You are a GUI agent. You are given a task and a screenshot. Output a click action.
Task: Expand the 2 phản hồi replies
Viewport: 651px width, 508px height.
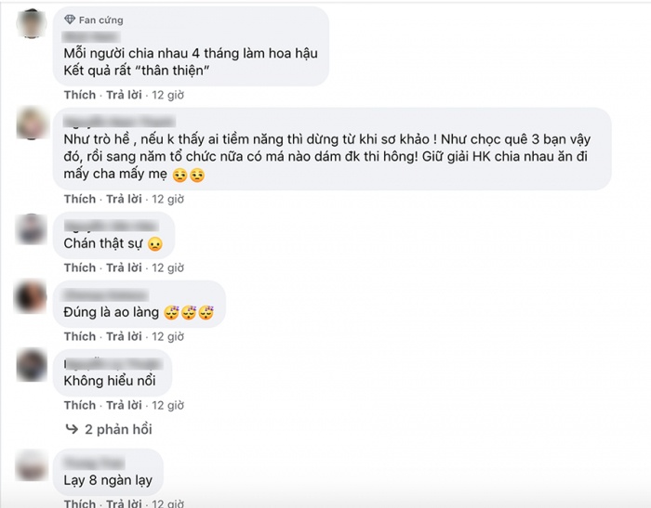tap(118, 429)
